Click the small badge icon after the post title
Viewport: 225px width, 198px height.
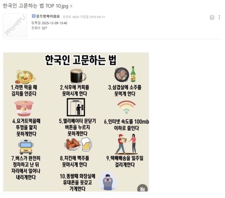[x=71, y=6]
